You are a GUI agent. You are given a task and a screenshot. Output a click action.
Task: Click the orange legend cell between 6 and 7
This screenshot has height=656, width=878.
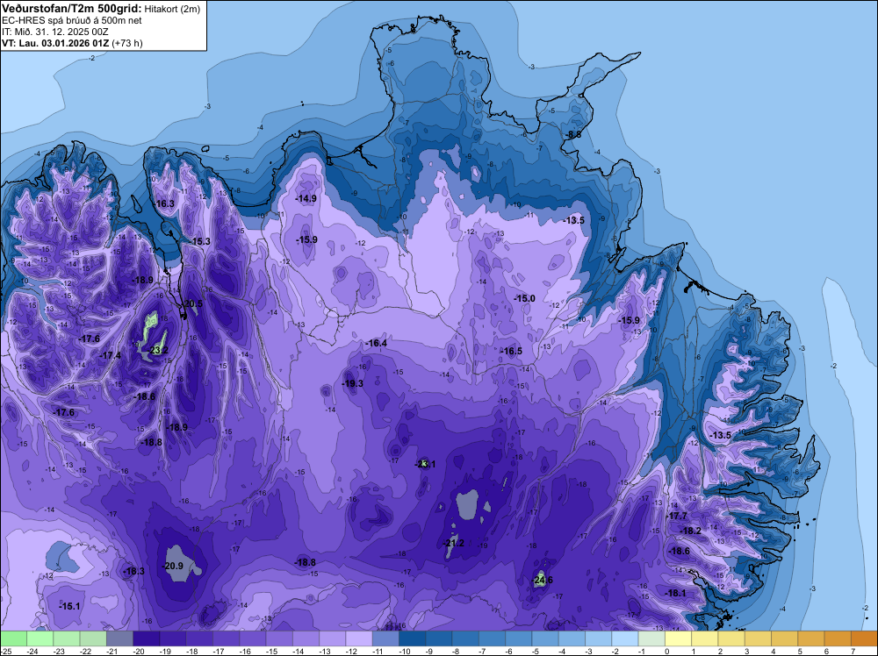838,638
